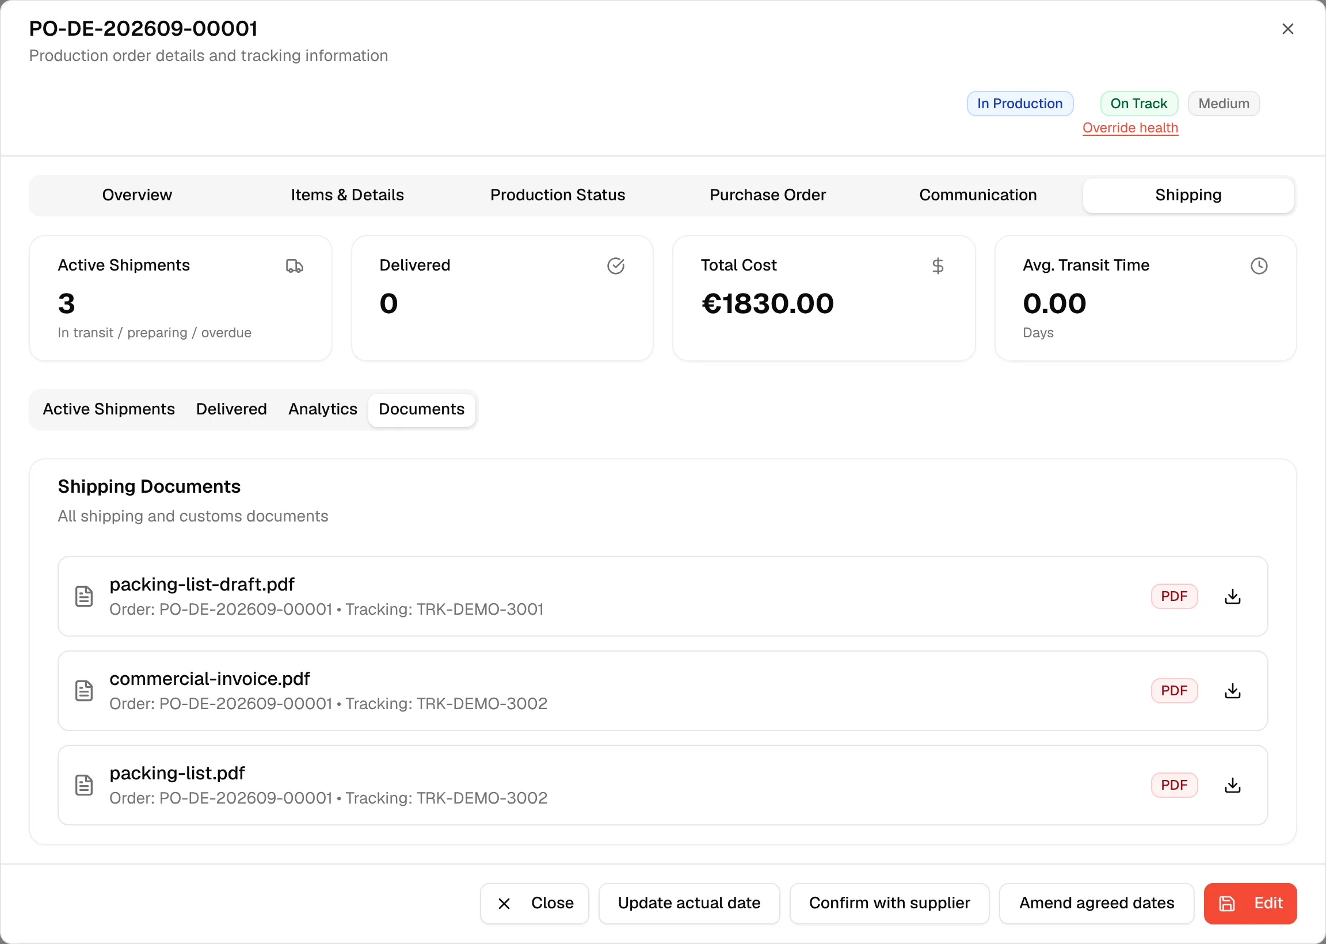
Task: Download packing-list.pdf
Action: [x=1232, y=785]
